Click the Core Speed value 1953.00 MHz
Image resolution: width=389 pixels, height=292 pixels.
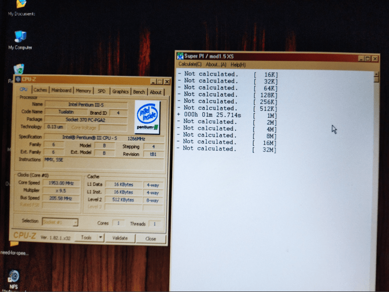click(61, 183)
